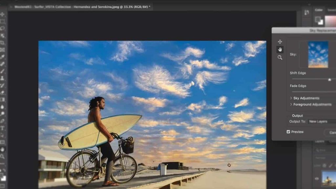Image resolution: width=336 pixels, height=189 pixels.
Task: Select the Horizontal Type tool
Action: pos(3,128)
